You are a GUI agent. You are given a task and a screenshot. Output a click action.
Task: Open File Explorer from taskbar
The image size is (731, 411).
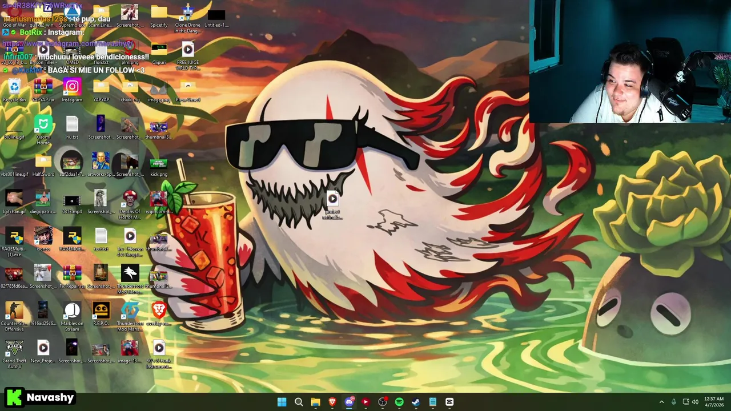[315, 402]
